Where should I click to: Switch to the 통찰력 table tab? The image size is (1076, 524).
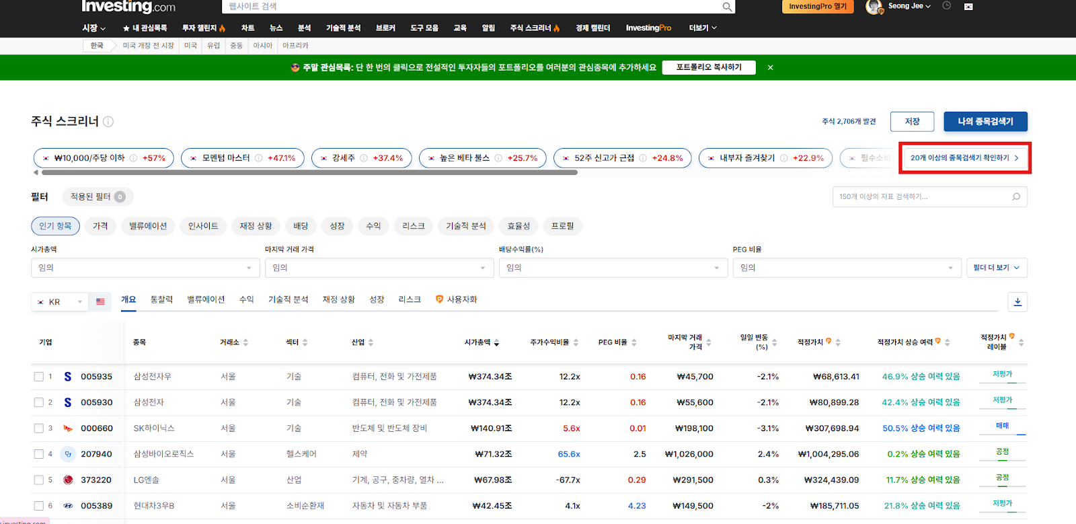161,299
